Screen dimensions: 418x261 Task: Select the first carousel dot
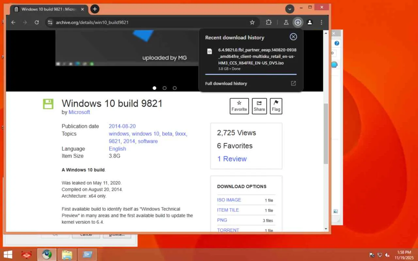pyautogui.click(x=154, y=88)
